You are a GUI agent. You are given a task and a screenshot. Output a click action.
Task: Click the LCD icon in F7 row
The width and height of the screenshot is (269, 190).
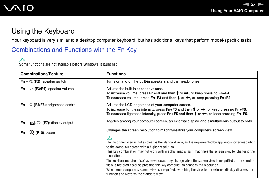32,123
